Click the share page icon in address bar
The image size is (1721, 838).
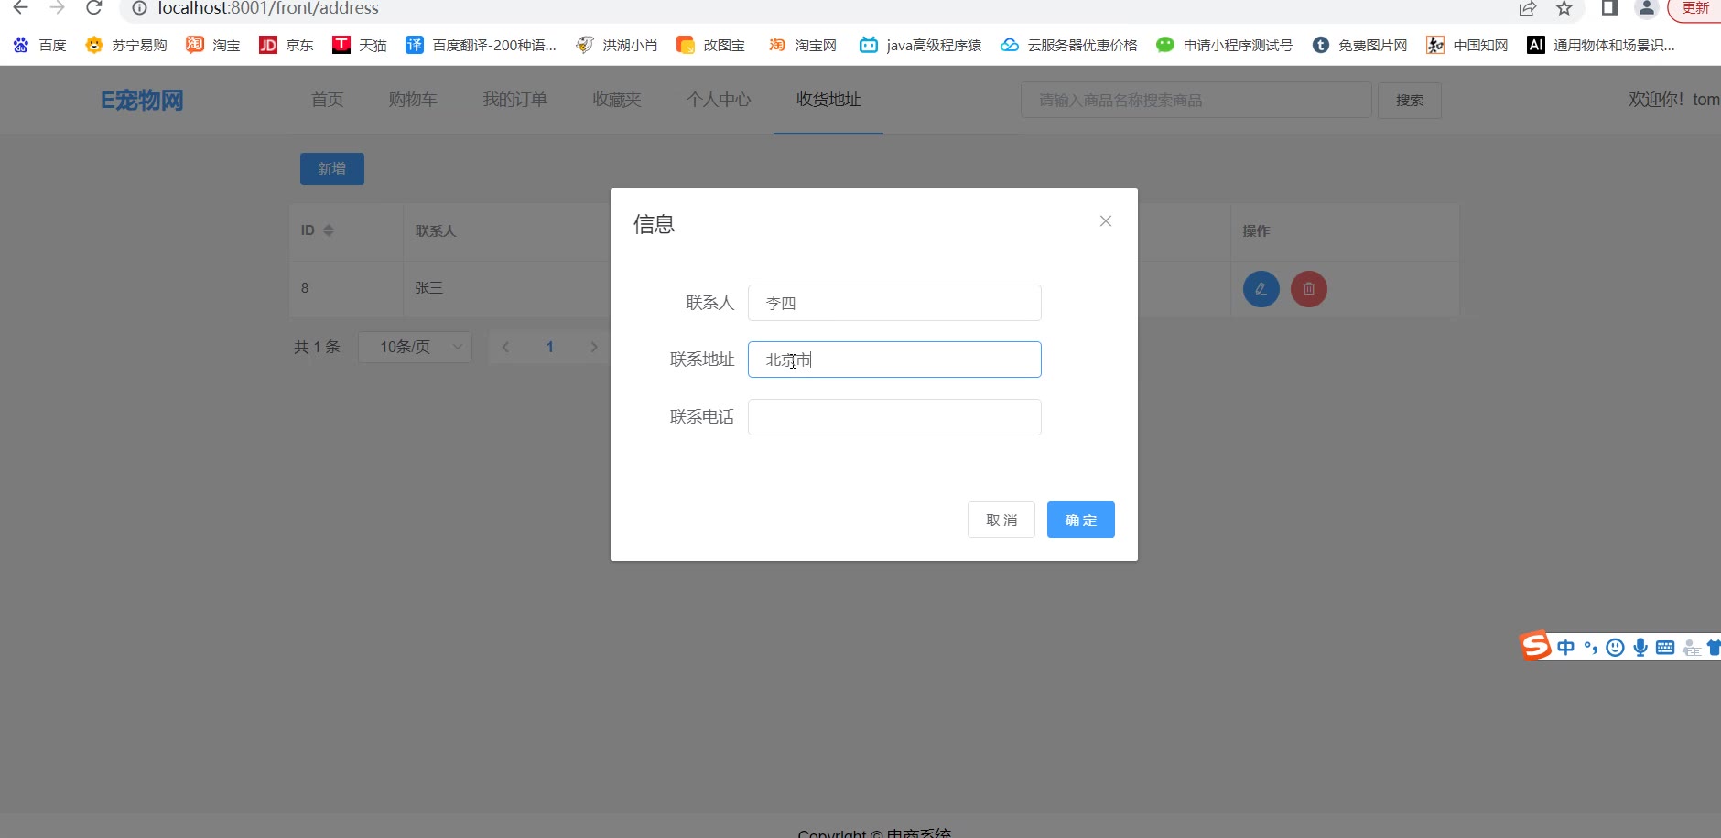point(1527,8)
